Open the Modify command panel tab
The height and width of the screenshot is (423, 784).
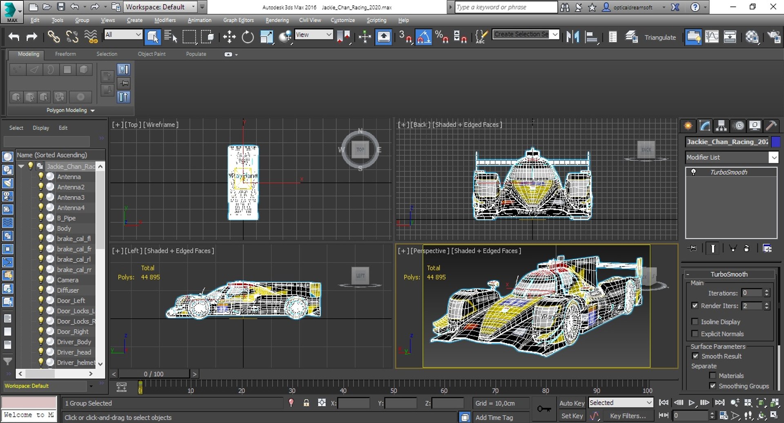(705, 126)
